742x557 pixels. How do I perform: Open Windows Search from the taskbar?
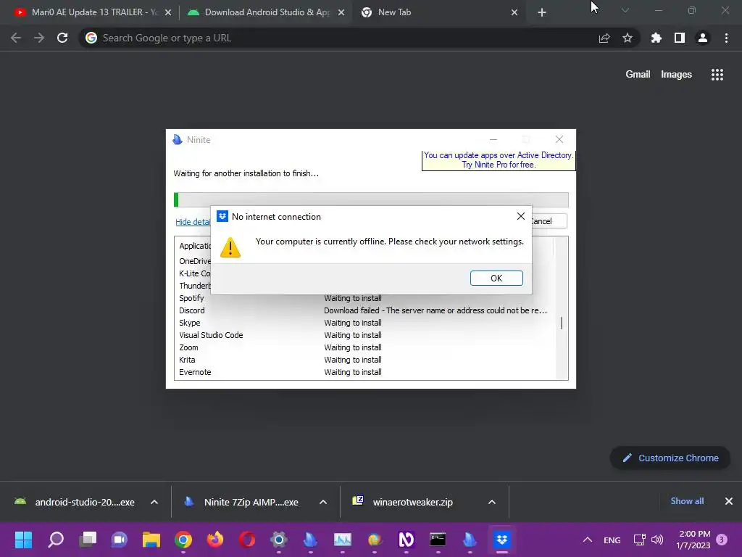click(55, 540)
